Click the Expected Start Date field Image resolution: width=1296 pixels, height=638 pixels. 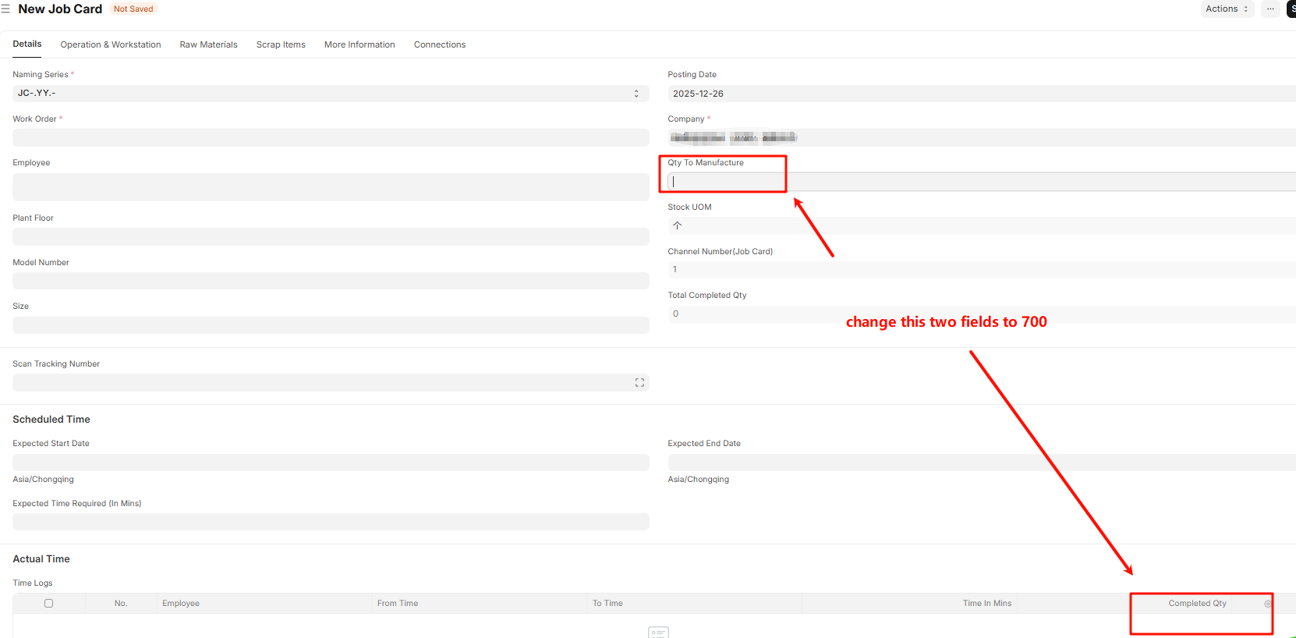[331, 463]
